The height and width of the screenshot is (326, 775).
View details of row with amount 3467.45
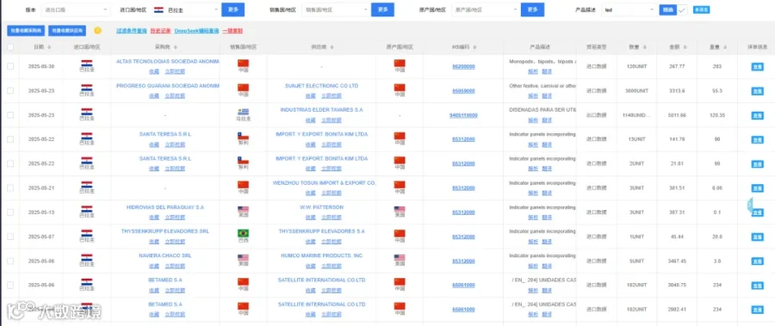pos(757,261)
